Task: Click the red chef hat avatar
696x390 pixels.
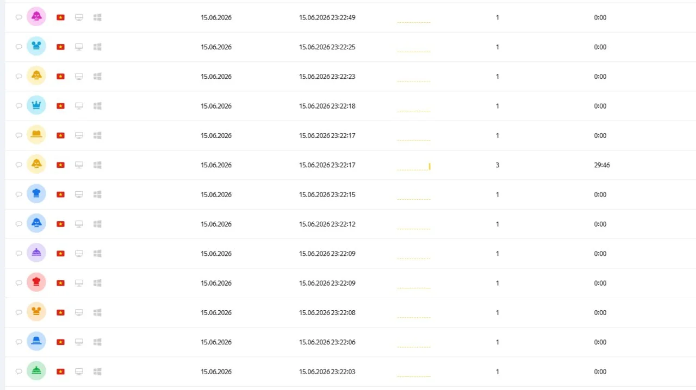Action: [36, 282]
